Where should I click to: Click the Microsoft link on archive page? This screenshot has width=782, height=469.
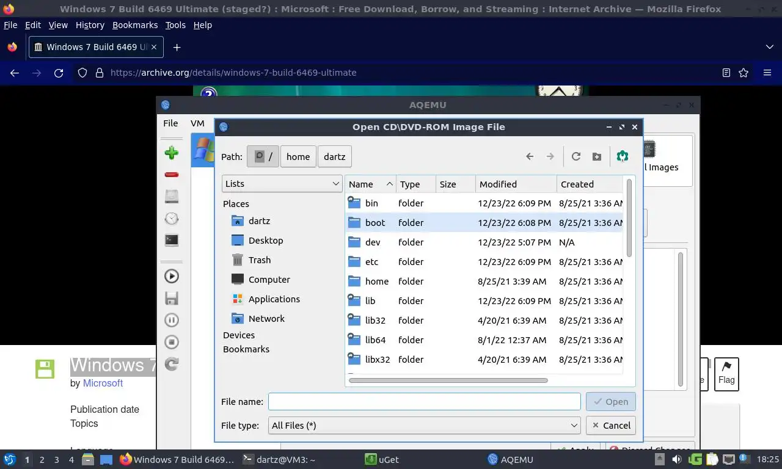103,383
